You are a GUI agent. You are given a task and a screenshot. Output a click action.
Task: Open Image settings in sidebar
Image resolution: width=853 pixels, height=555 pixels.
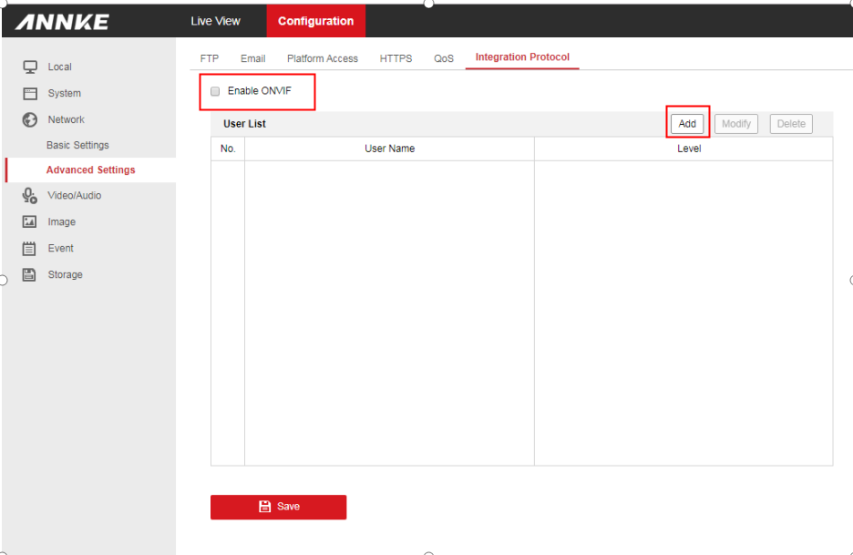(x=61, y=222)
